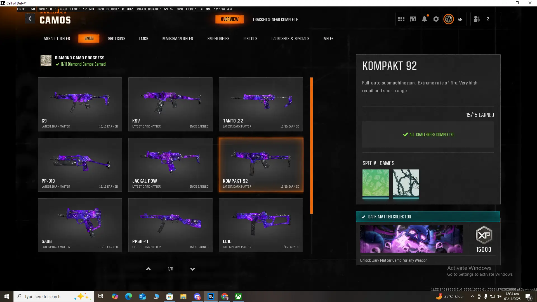537x302 pixels.
Task: Open Tracked & Near Complete view
Action: (x=275, y=20)
